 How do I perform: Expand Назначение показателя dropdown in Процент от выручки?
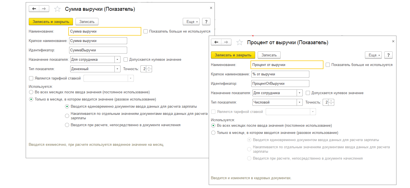point(300,93)
